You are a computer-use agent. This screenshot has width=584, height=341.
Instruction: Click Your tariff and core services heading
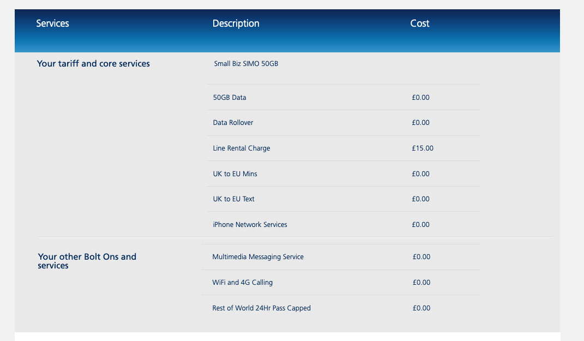(93, 64)
